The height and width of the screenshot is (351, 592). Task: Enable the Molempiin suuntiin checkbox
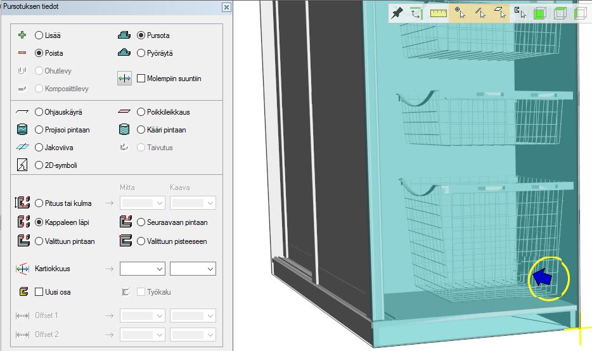click(x=141, y=79)
